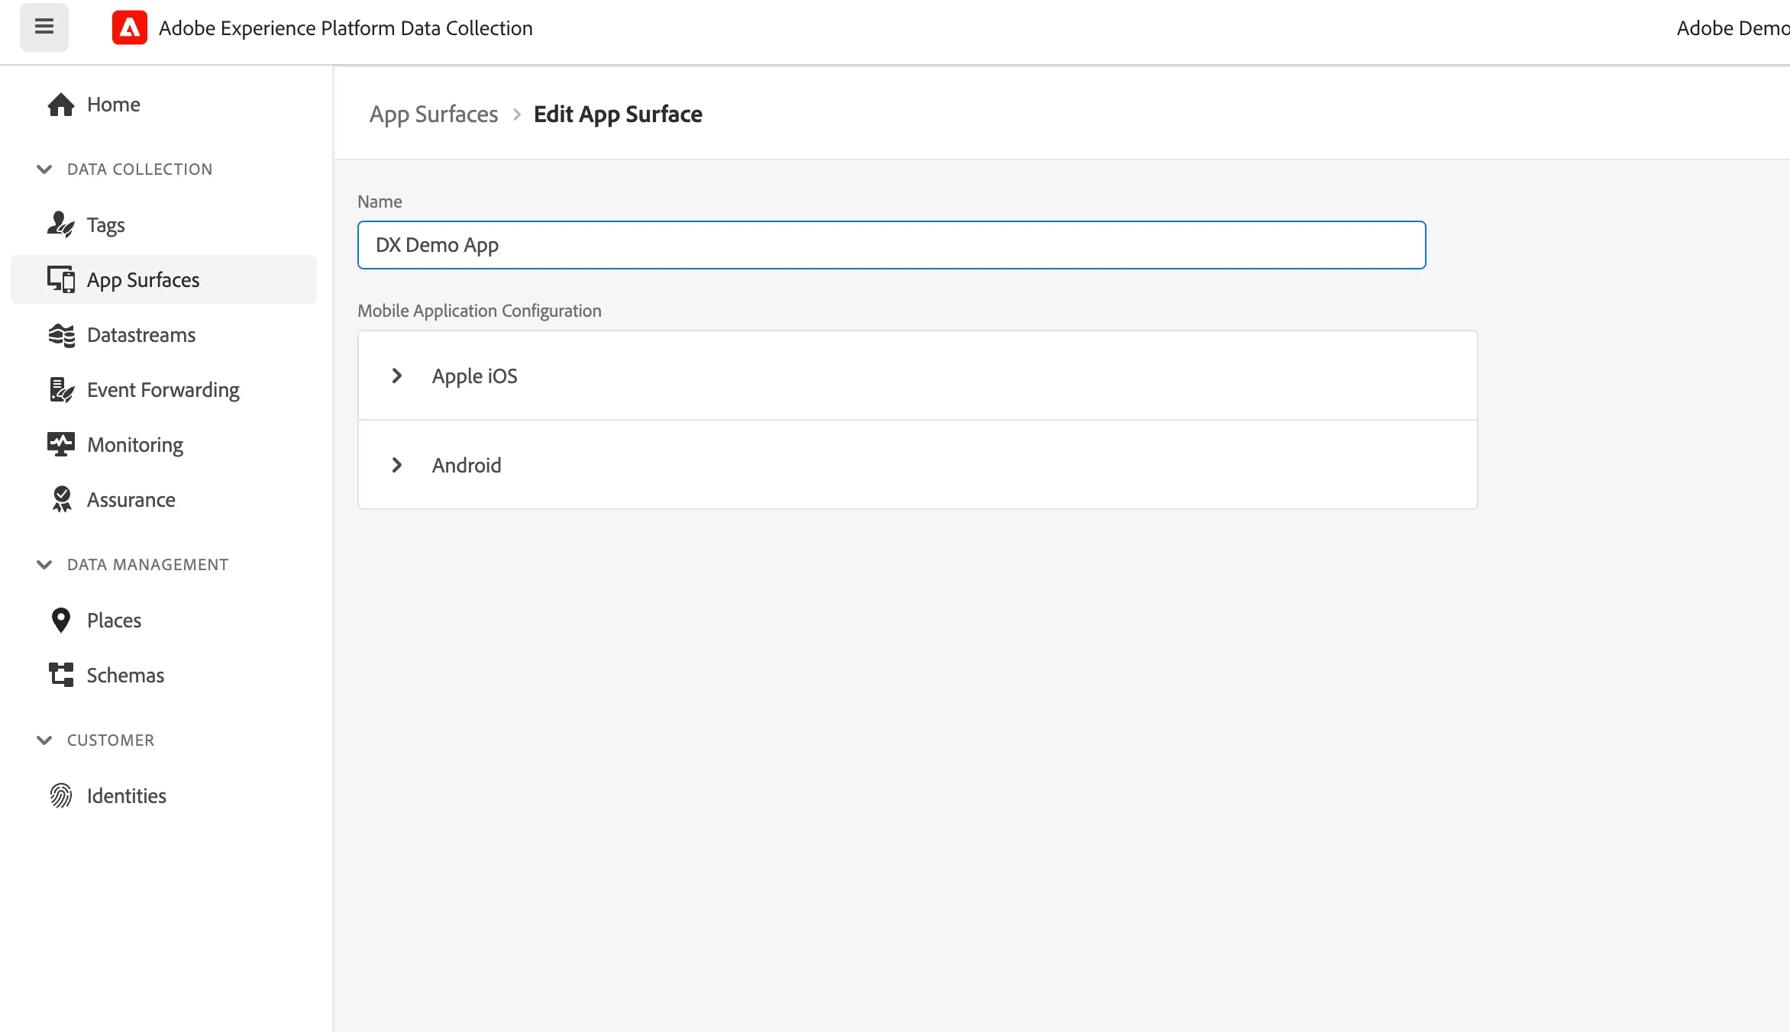Click the Datastreams icon in sidebar
The width and height of the screenshot is (1790, 1032).
[x=61, y=335]
